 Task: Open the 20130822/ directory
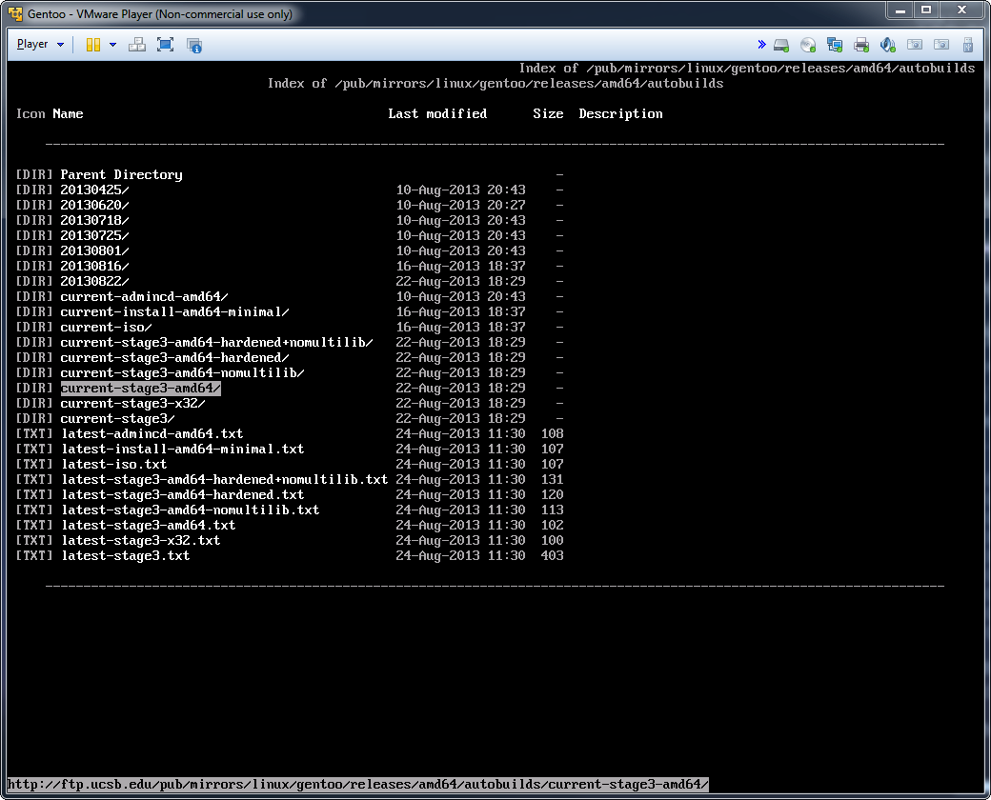94,281
